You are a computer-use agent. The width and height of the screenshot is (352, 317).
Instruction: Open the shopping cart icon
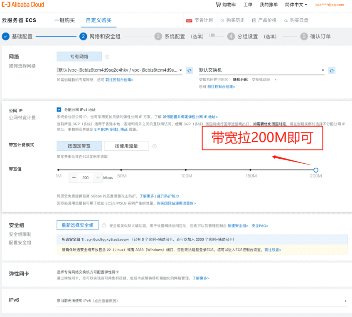218,5
